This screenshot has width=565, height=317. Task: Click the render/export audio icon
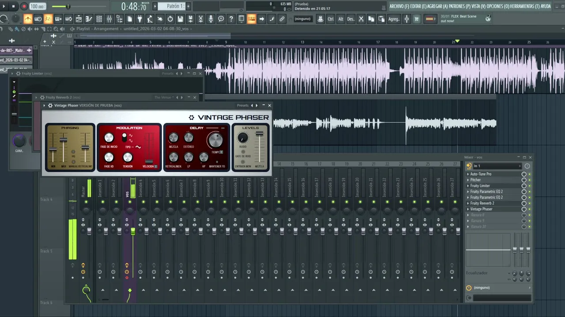pos(190,18)
